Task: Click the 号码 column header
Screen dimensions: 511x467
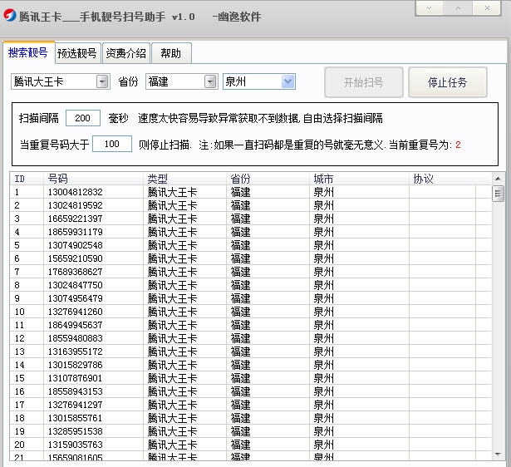Action: tap(93, 179)
